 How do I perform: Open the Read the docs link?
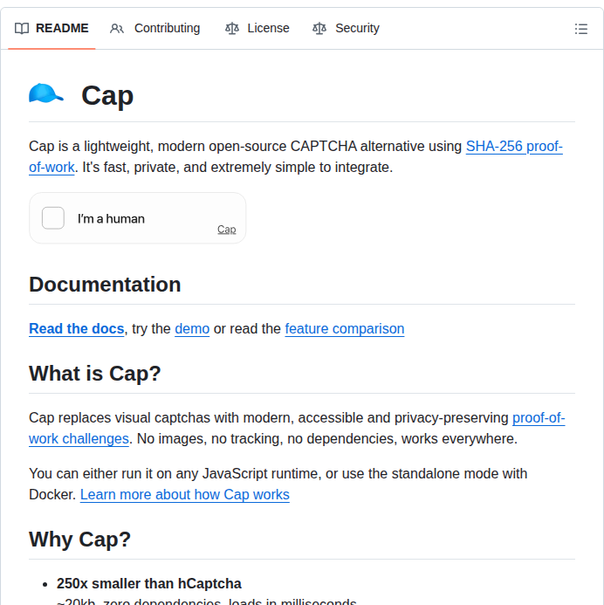pyautogui.click(x=76, y=329)
